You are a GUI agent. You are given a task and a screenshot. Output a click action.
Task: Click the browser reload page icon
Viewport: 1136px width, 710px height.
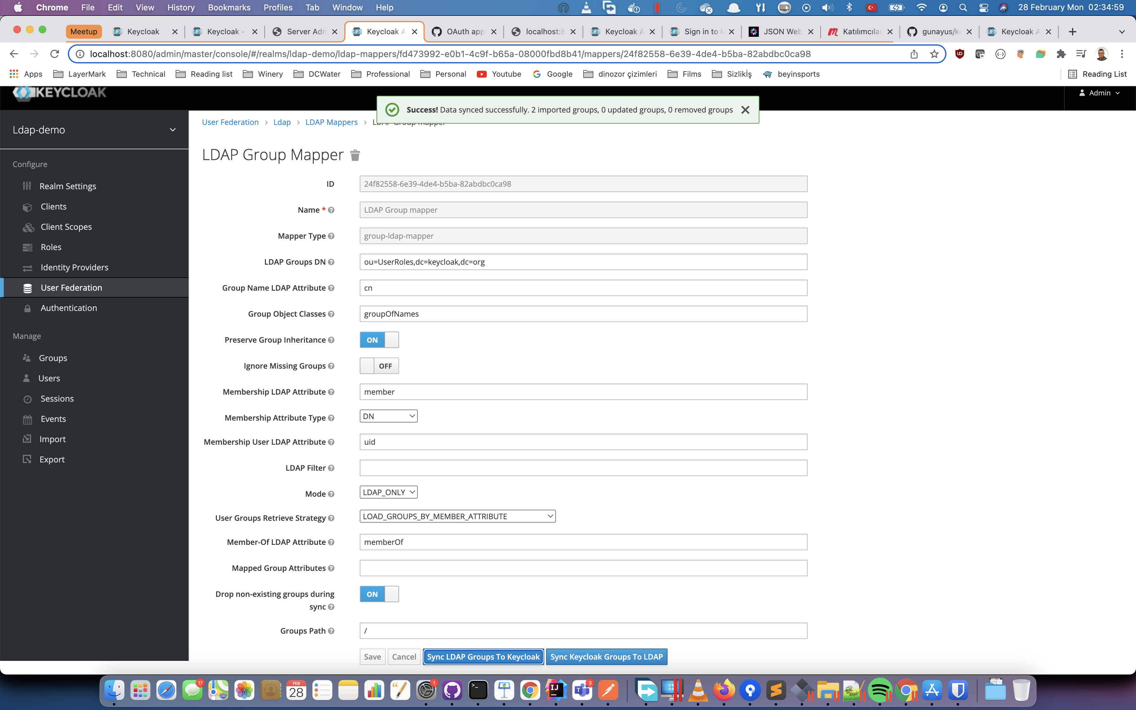coord(55,54)
